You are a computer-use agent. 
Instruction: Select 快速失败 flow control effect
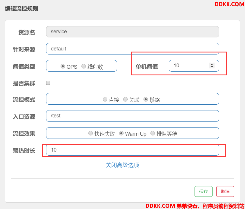90,133
